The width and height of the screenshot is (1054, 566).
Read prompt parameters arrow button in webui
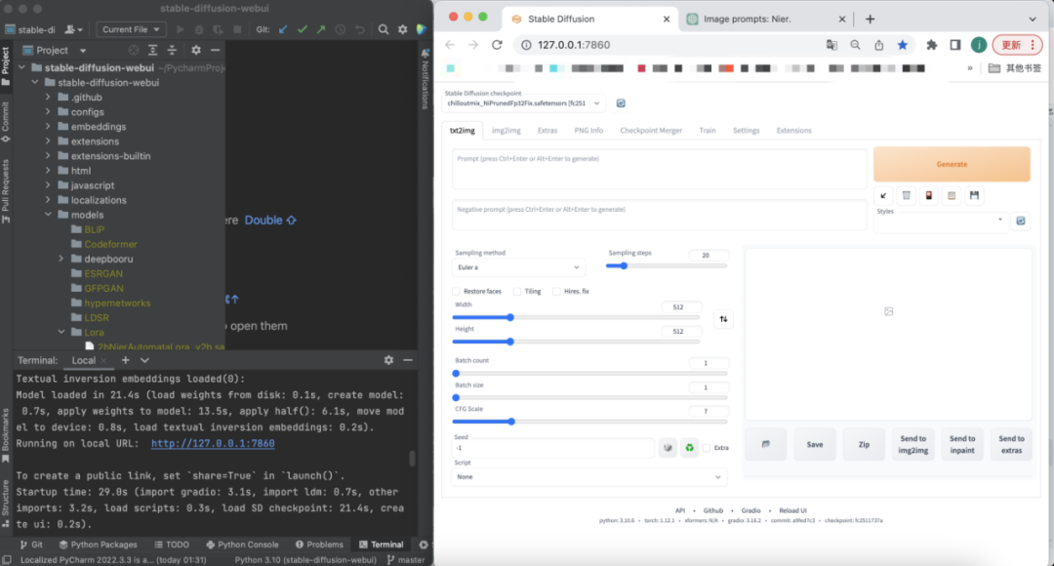(x=883, y=195)
